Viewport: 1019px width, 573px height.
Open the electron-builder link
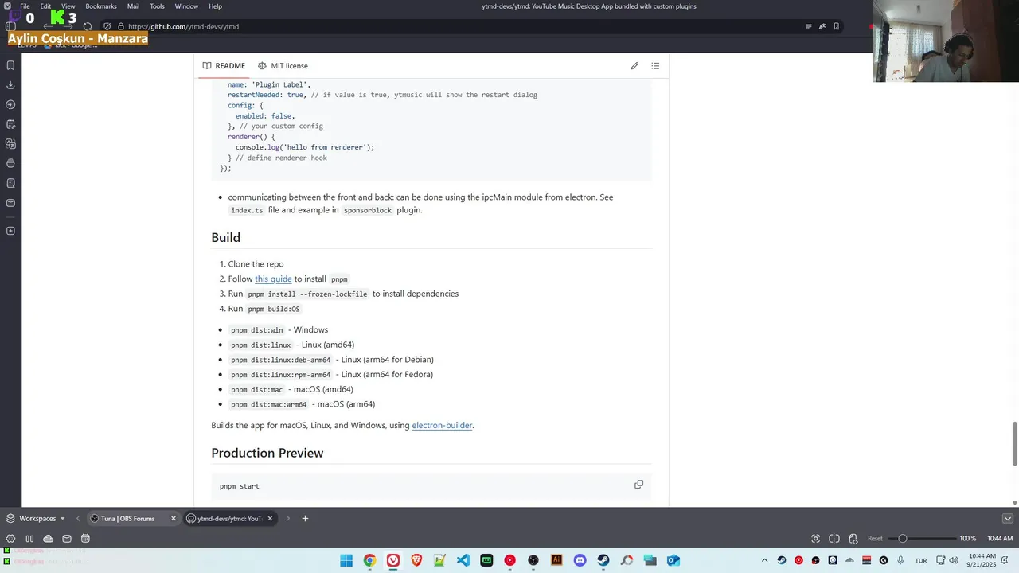coord(442,425)
